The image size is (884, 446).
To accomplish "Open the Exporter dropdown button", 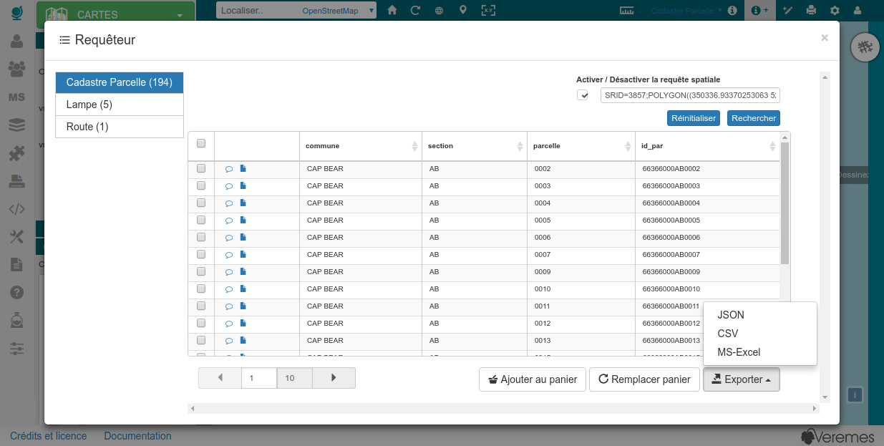I will [x=742, y=379].
